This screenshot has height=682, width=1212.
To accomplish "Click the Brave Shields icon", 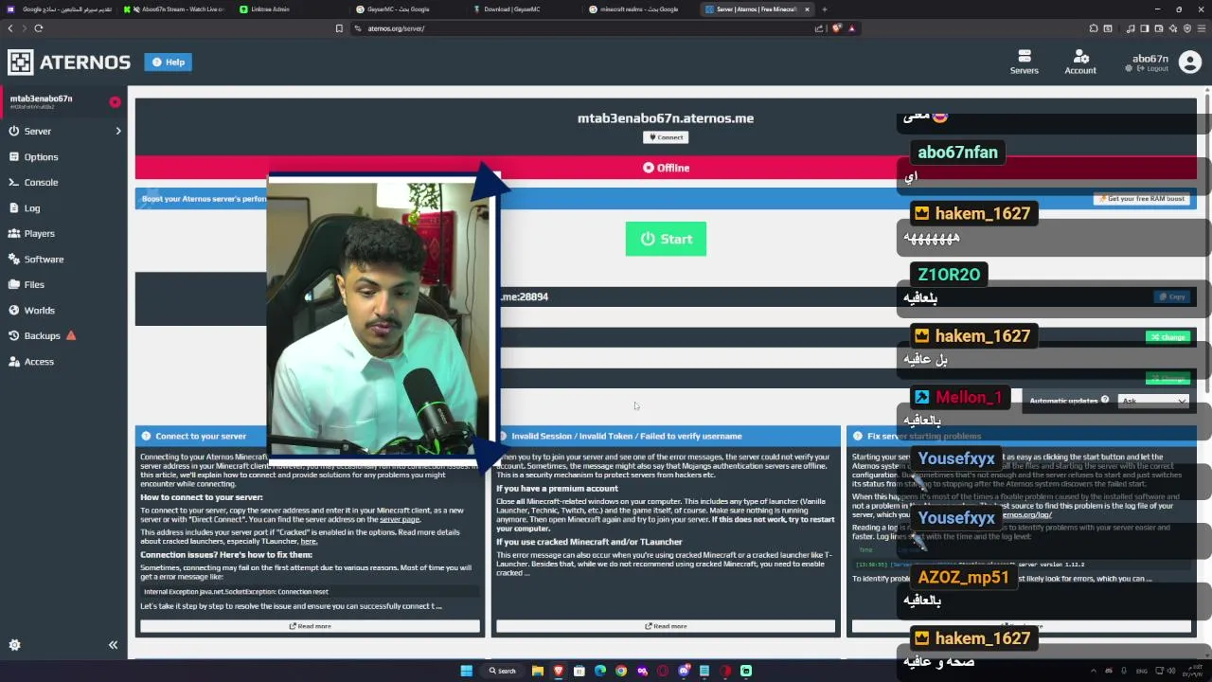I will [x=836, y=28].
